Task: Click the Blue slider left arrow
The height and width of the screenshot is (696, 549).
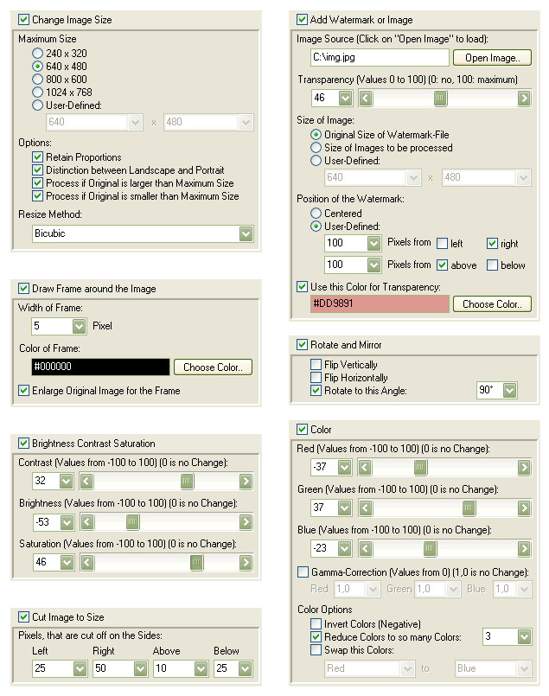Action: click(365, 549)
